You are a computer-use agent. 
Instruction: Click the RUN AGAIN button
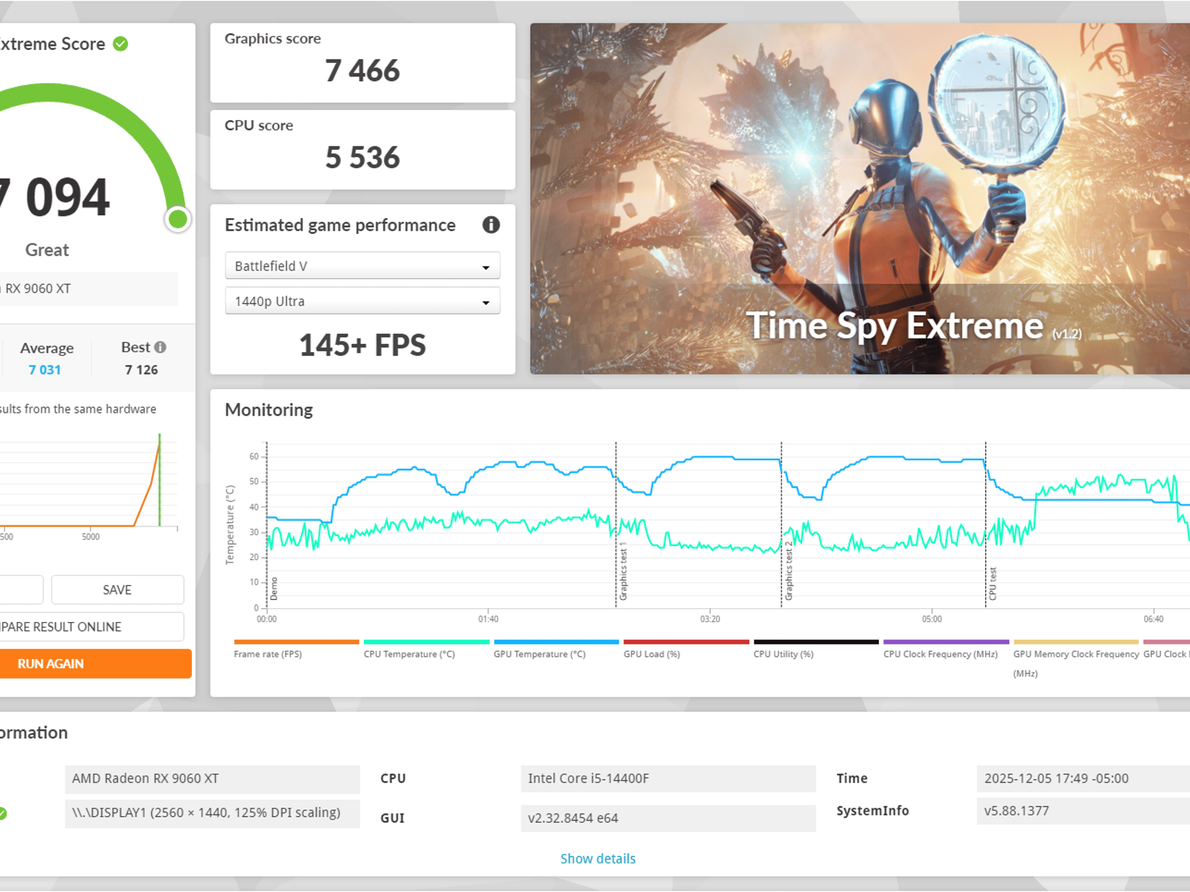pos(95,663)
